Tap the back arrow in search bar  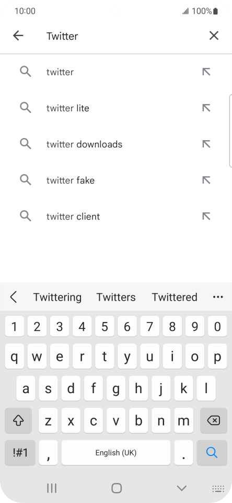pyautogui.click(x=18, y=36)
